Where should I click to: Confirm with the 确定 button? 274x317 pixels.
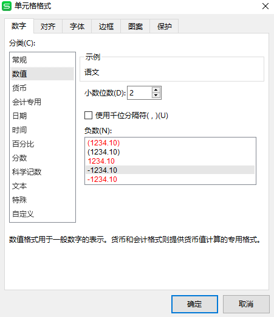click(x=194, y=304)
